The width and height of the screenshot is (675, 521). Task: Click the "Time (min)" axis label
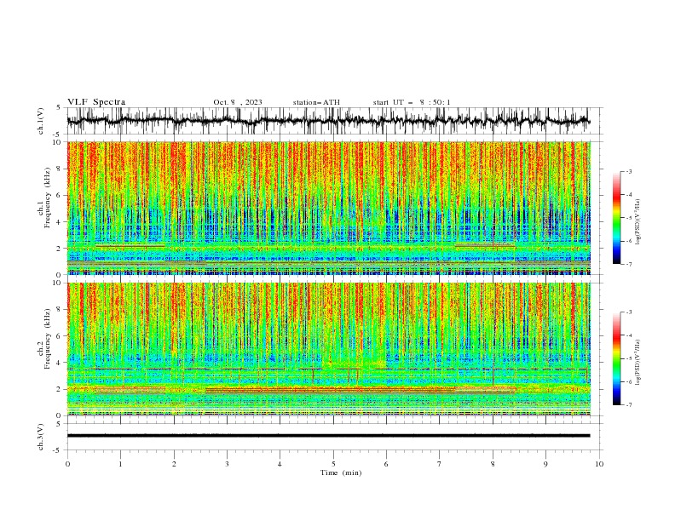click(341, 472)
